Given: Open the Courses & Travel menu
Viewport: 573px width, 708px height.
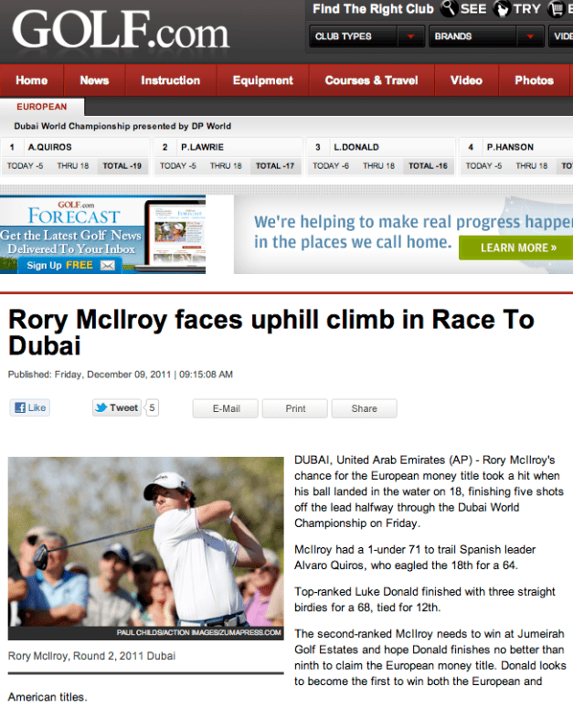Looking at the screenshot, I should [x=371, y=80].
